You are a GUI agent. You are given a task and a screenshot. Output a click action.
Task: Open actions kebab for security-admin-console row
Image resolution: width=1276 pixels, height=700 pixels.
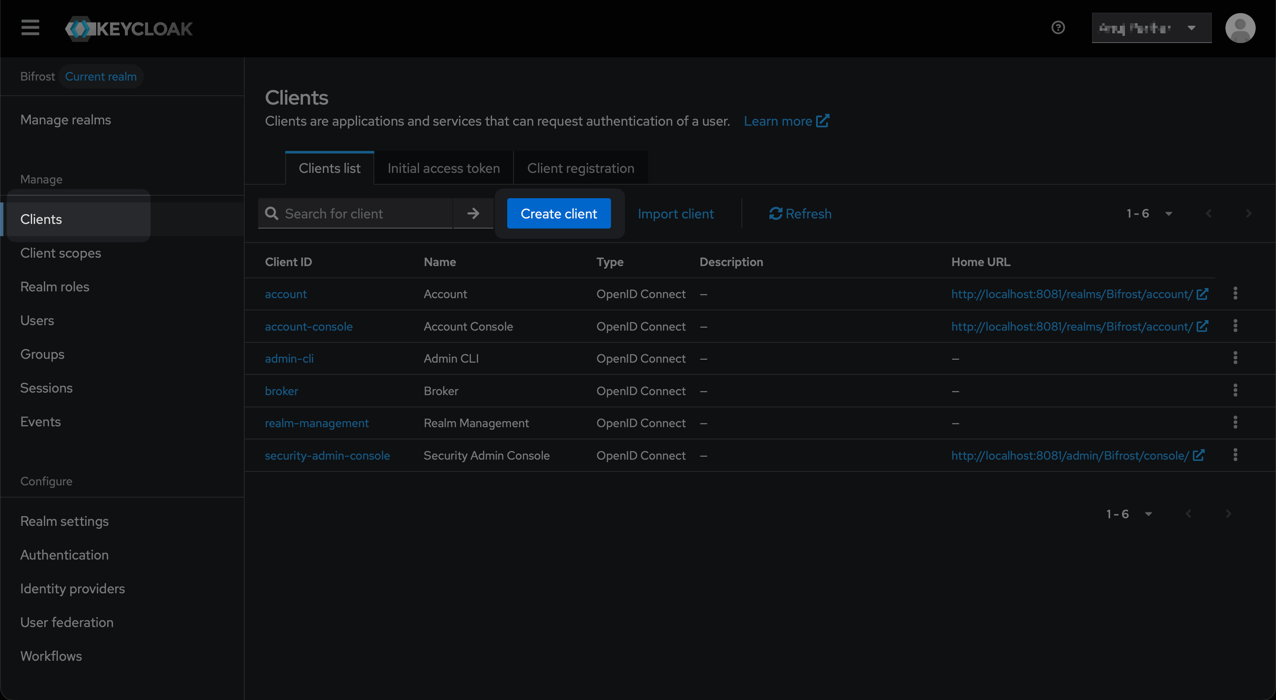pyautogui.click(x=1235, y=455)
